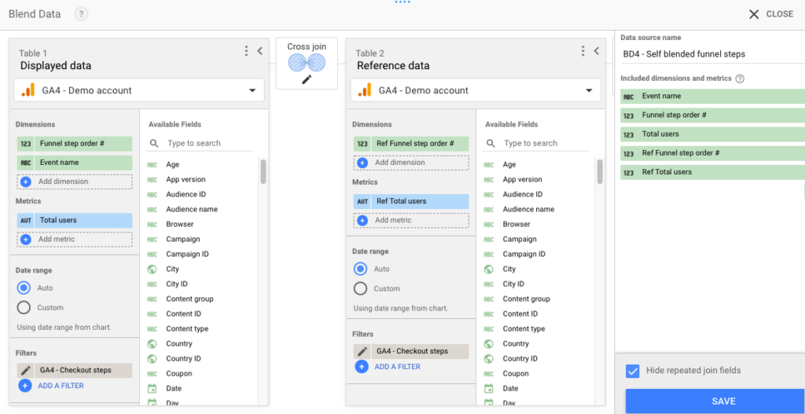
Task: Click the globe icon beside Country in Table 1
Action: 152,344
